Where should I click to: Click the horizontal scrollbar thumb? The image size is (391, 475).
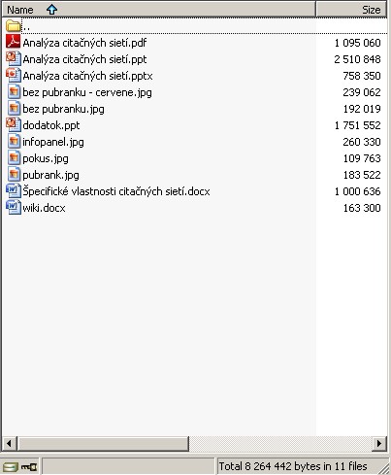coord(103,443)
